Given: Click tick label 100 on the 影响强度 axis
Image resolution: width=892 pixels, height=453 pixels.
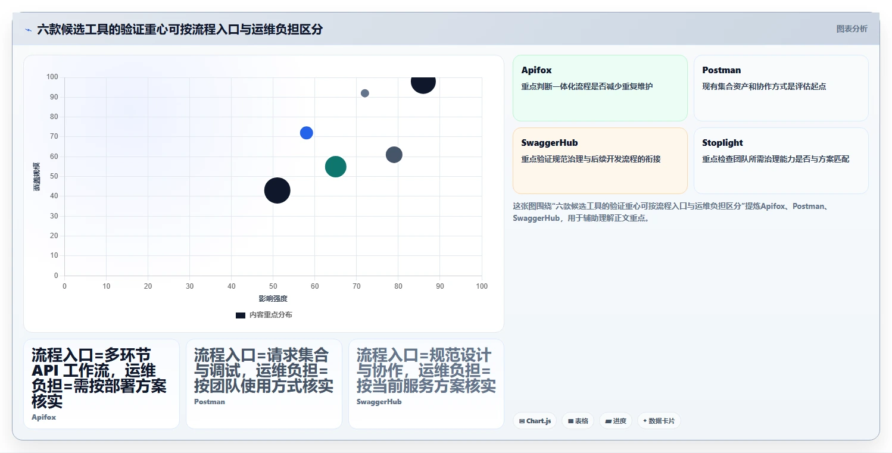Looking at the screenshot, I should coord(482,286).
